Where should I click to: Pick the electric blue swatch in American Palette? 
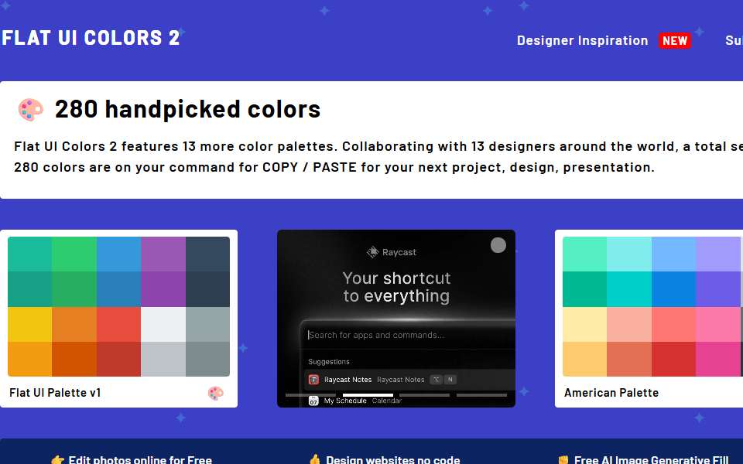(674, 289)
